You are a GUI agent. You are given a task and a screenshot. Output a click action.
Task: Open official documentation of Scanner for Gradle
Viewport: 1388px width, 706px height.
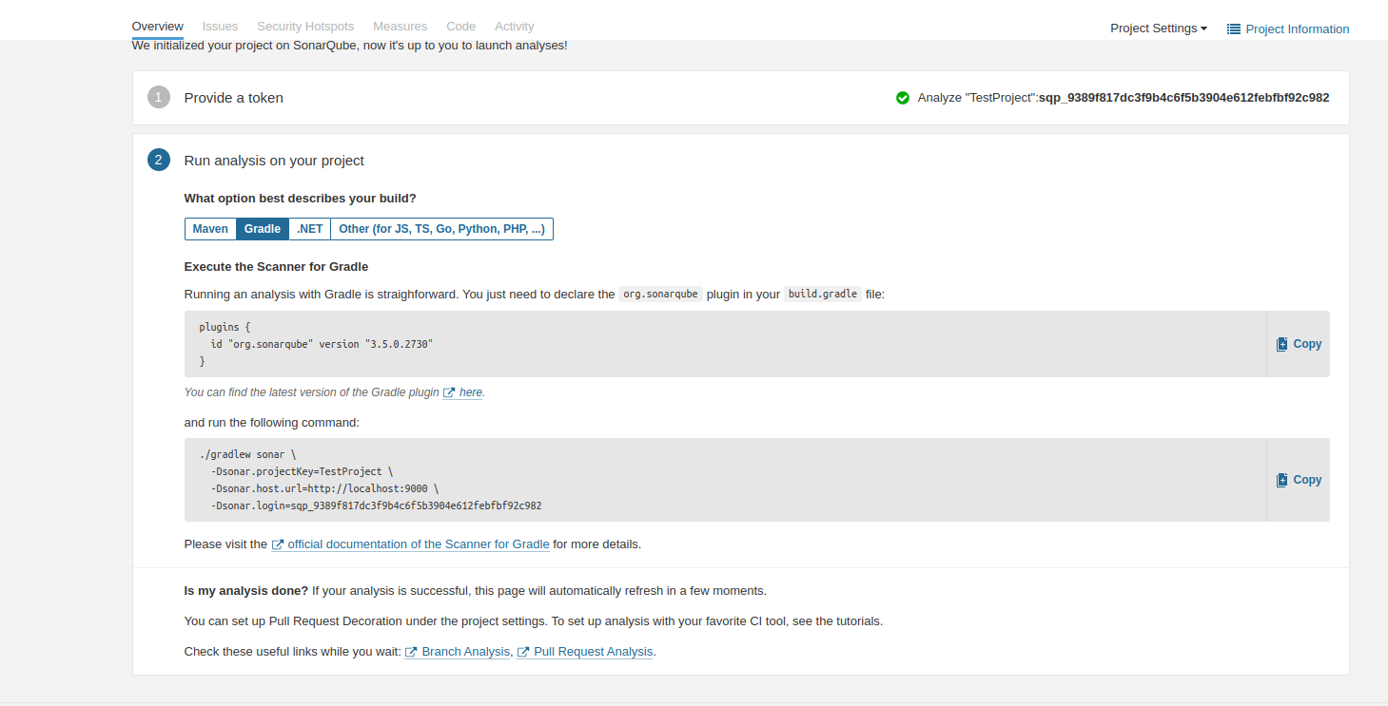pos(419,544)
